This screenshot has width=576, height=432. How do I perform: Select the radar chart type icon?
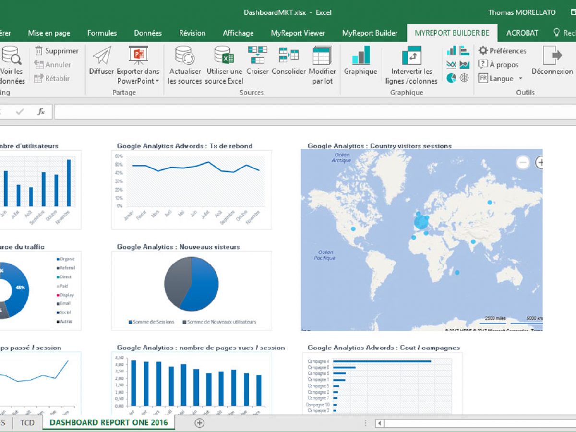point(464,78)
